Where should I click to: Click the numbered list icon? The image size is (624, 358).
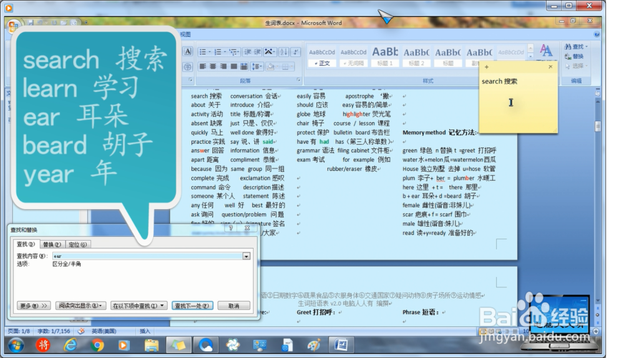(x=219, y=52)
